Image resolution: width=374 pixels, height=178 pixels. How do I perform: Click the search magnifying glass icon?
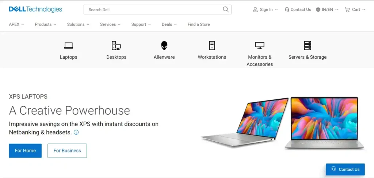226,9
